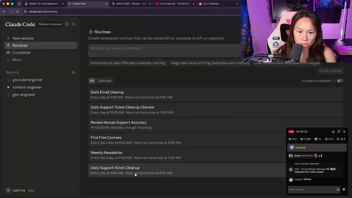
Task: Click the new followers icon showing 172
Action: [326, 139]
